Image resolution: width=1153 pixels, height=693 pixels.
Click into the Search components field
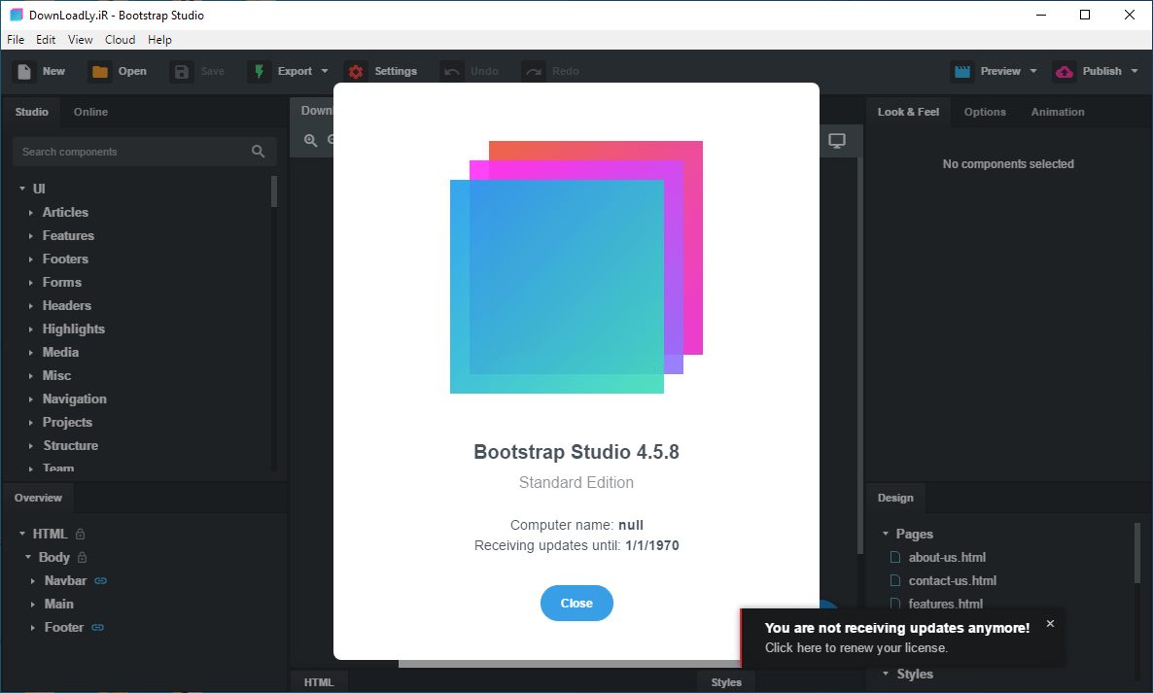[144, 152]
